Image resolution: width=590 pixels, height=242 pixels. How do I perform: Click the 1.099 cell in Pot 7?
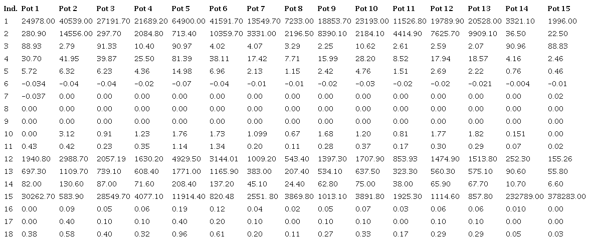[257, 134]
